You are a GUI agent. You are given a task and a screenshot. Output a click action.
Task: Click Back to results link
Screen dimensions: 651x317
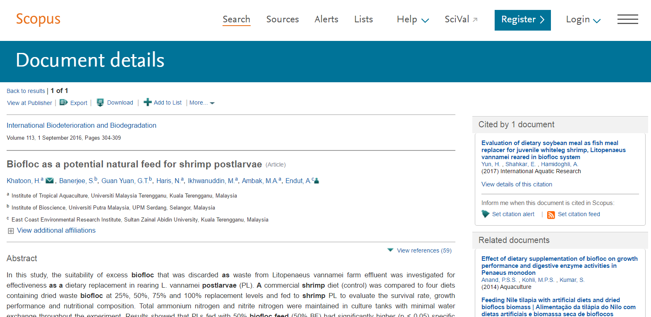tap(26, 91)
